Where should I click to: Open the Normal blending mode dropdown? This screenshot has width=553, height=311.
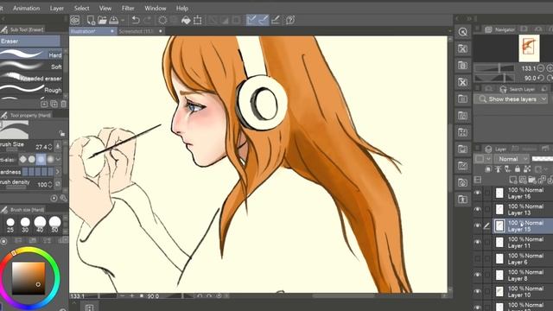tap(512, 159)
